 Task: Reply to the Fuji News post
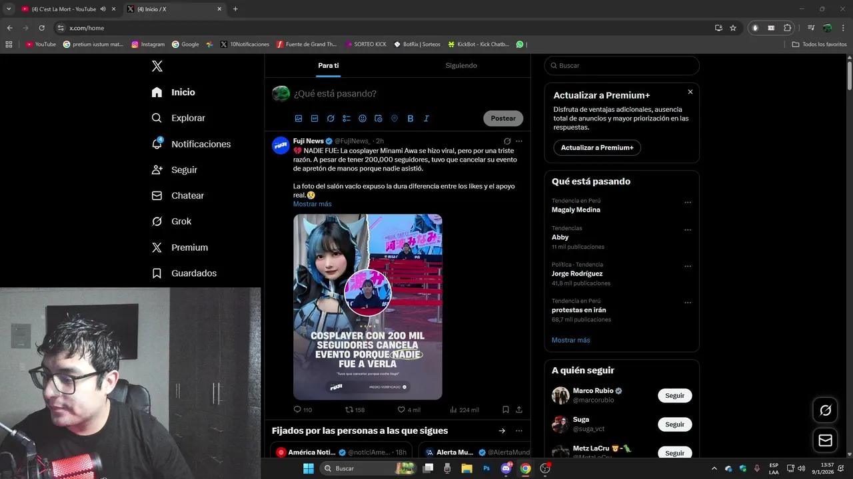[x=303, y=410]
